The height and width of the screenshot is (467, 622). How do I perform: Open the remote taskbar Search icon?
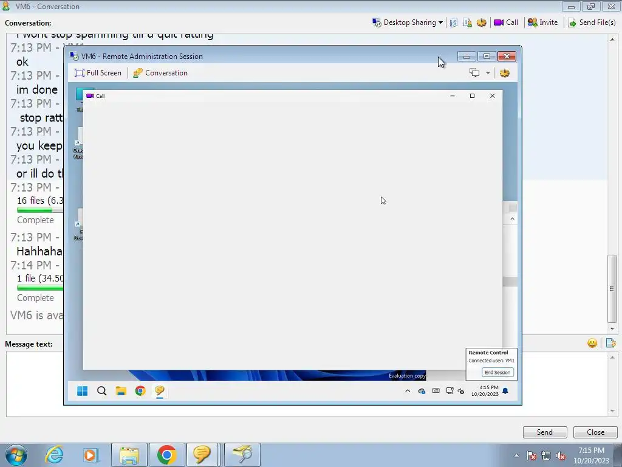click(101, 391)
